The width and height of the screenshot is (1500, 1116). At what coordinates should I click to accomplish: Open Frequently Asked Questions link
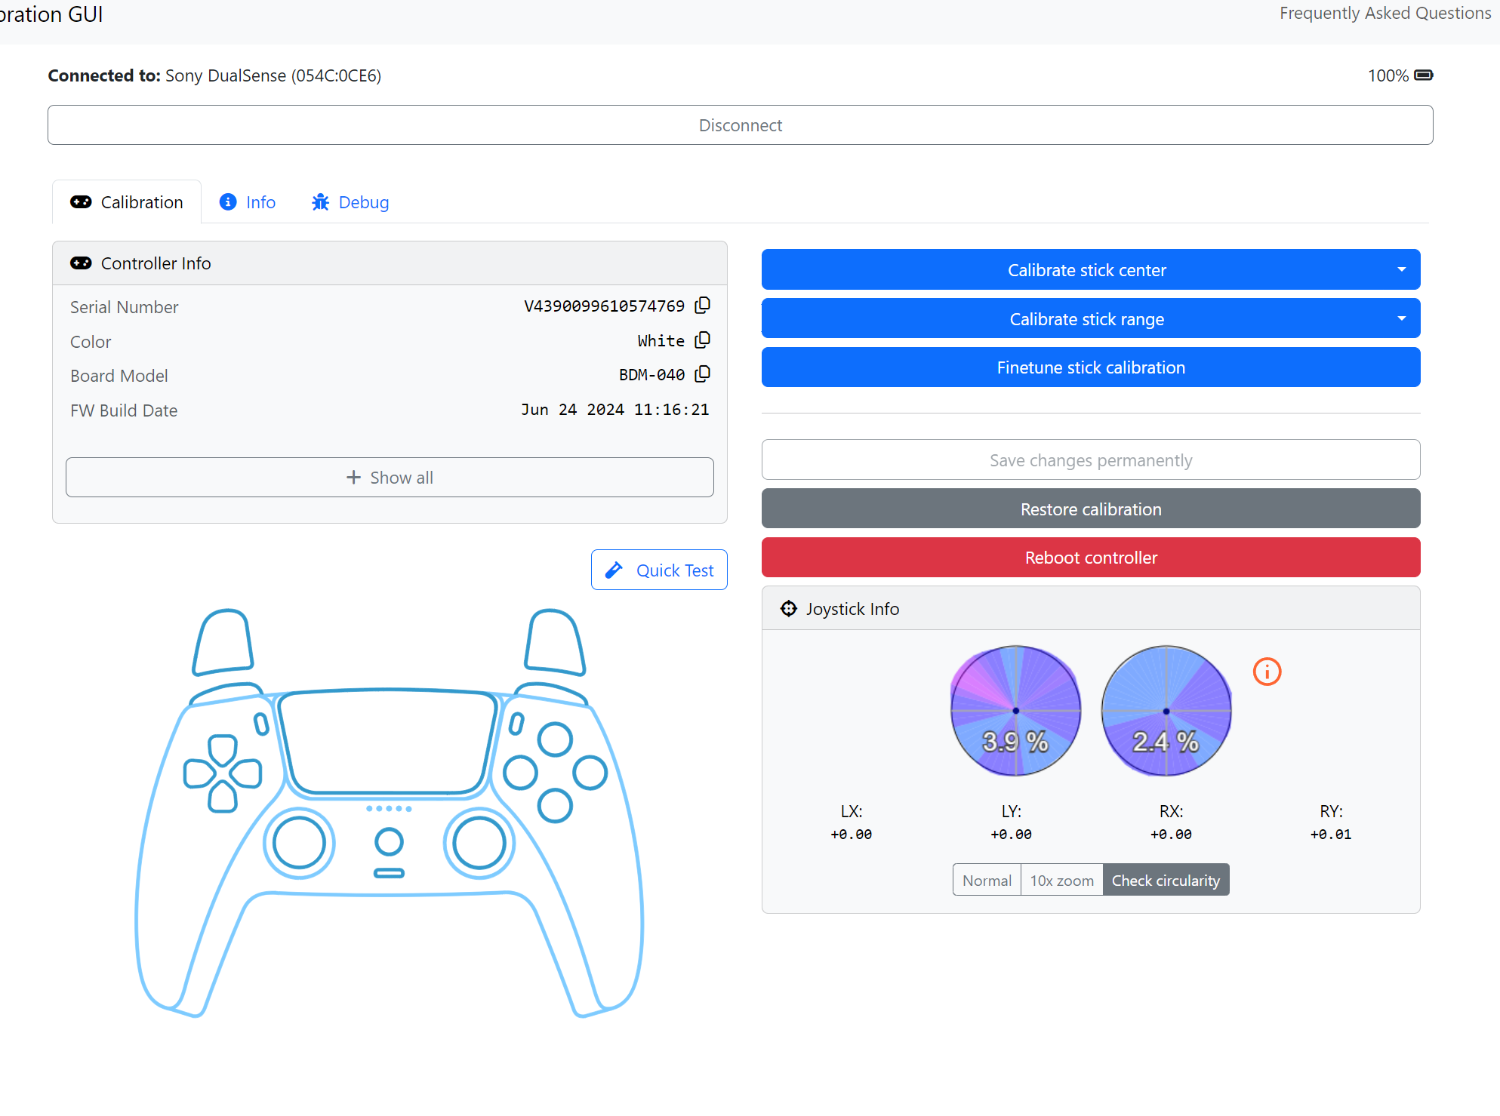(1384, 14)
